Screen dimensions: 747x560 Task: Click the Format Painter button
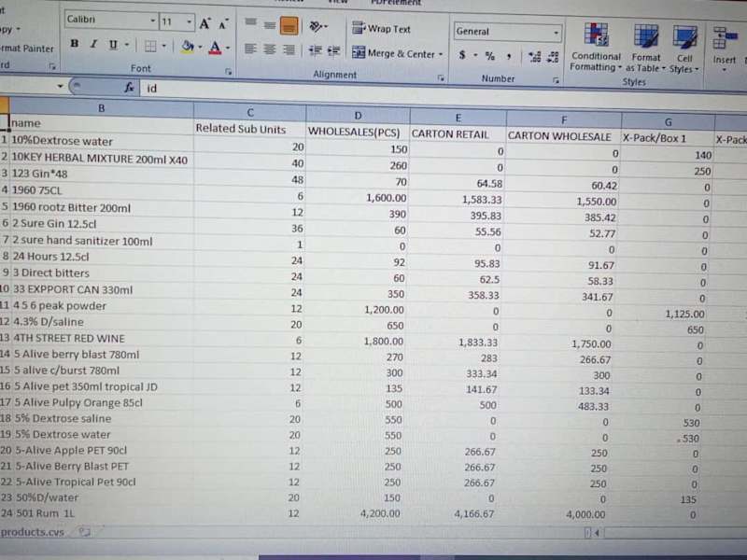tap(26, 49)
